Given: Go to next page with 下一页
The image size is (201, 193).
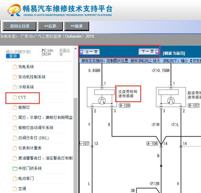Looking at the screenshot, I should click(149, 51).
